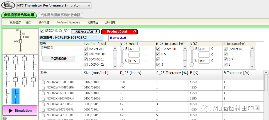Viewport: 269px width, 120px height.
Task: Click file icon beside NCP02XH103F05RH
Action: [43, 99]
